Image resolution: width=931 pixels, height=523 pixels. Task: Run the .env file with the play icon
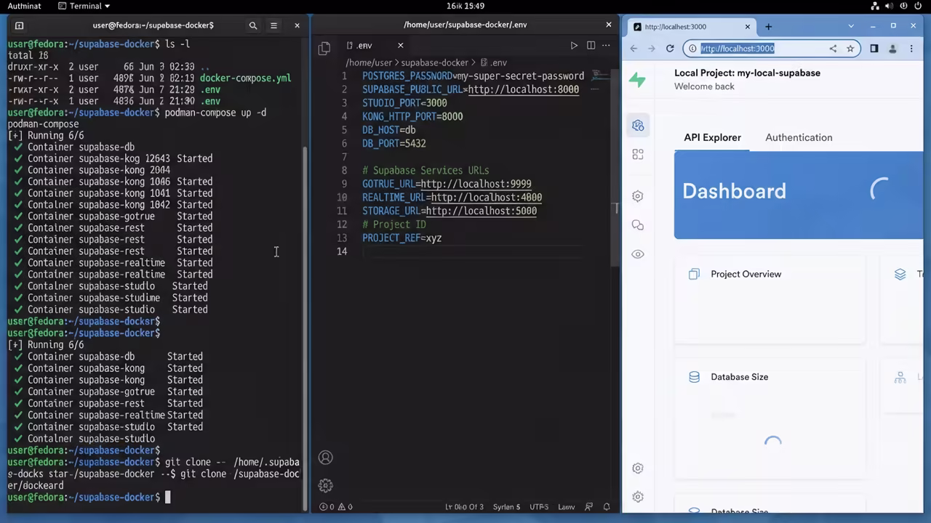[574, 46]
